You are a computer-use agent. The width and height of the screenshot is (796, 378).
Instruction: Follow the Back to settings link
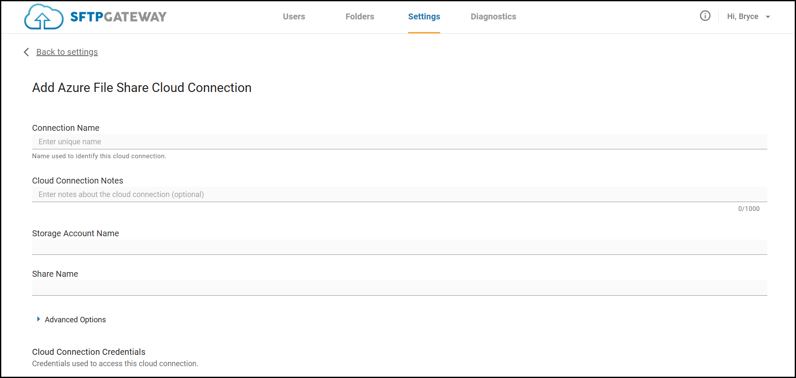67,52
